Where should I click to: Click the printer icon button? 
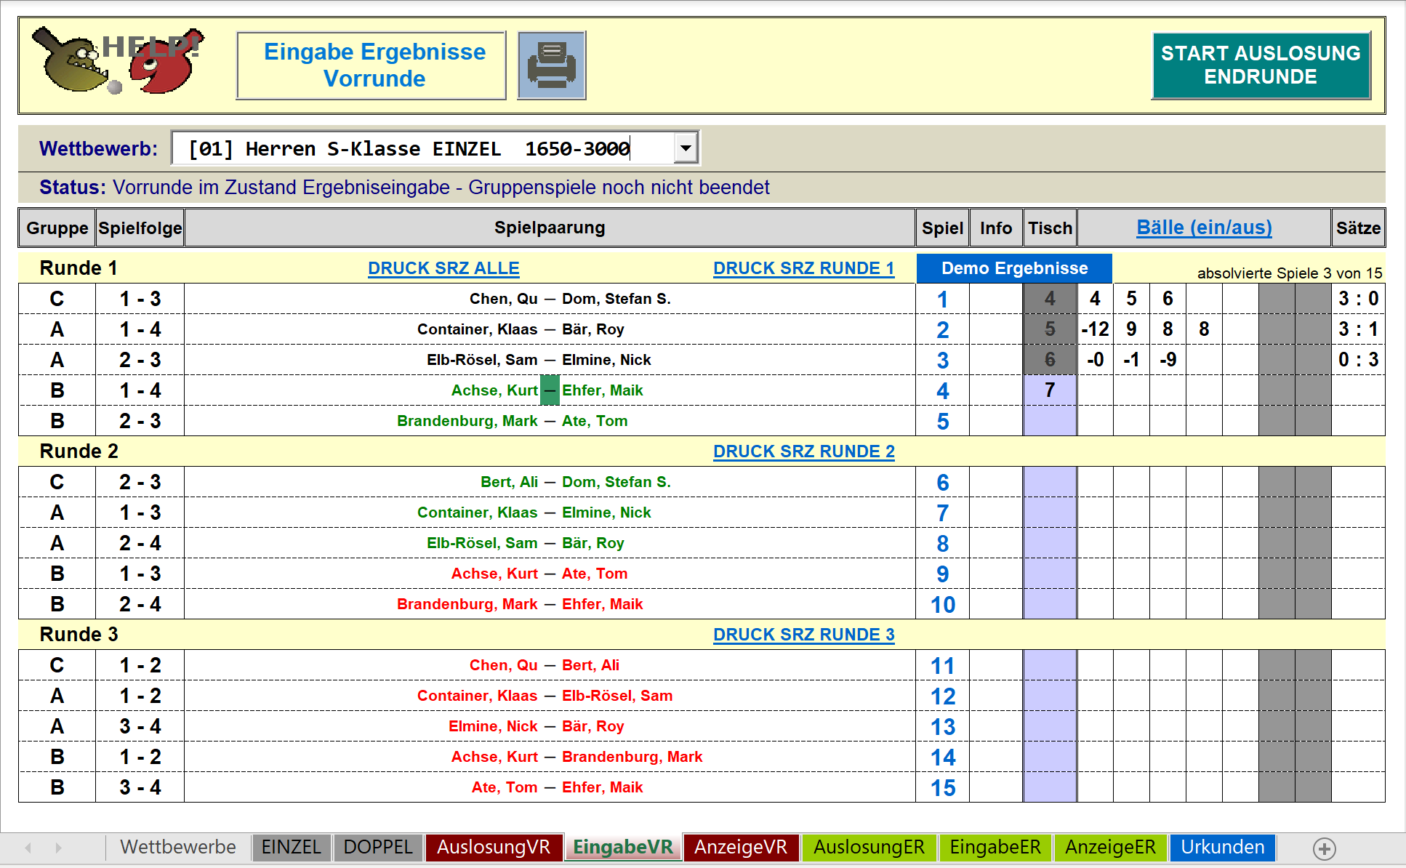(551, 65)
